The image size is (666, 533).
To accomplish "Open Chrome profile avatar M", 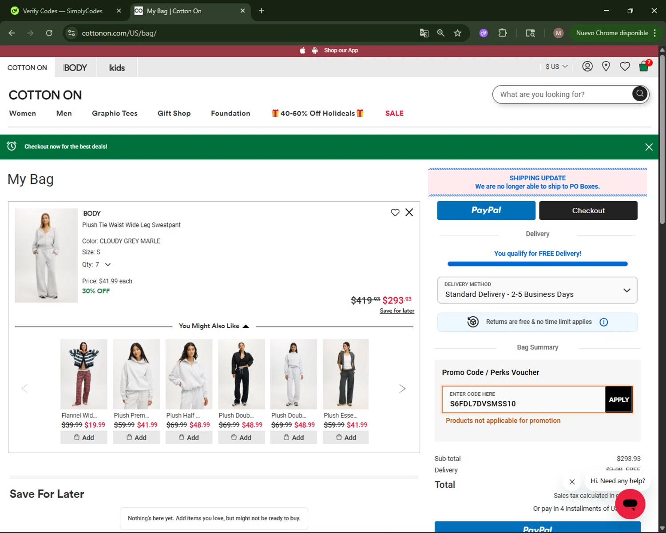I will (559, 33).
